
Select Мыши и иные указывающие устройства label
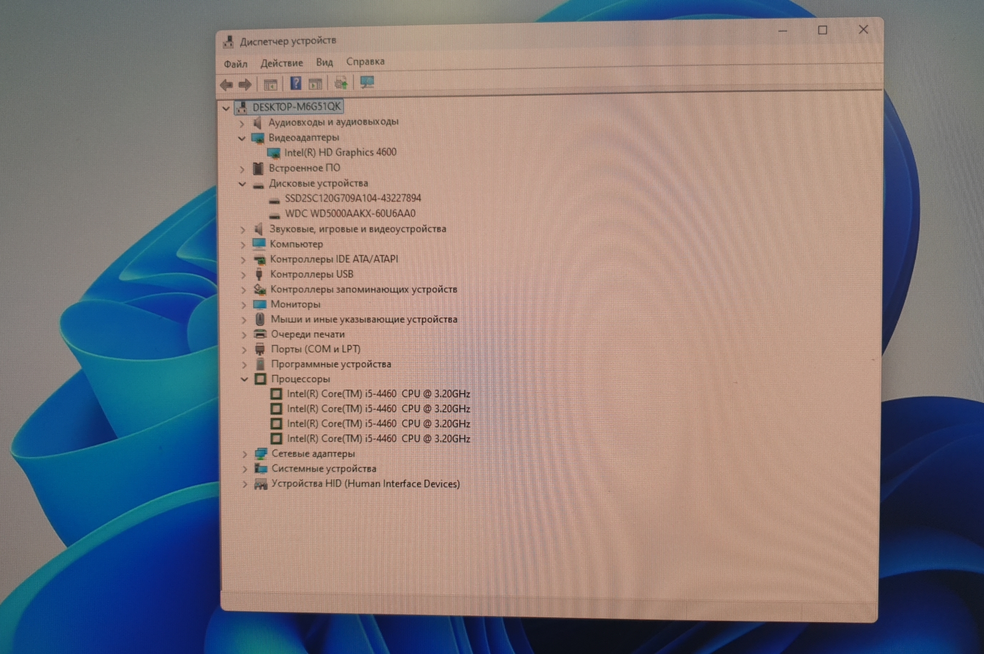point(364,319)
